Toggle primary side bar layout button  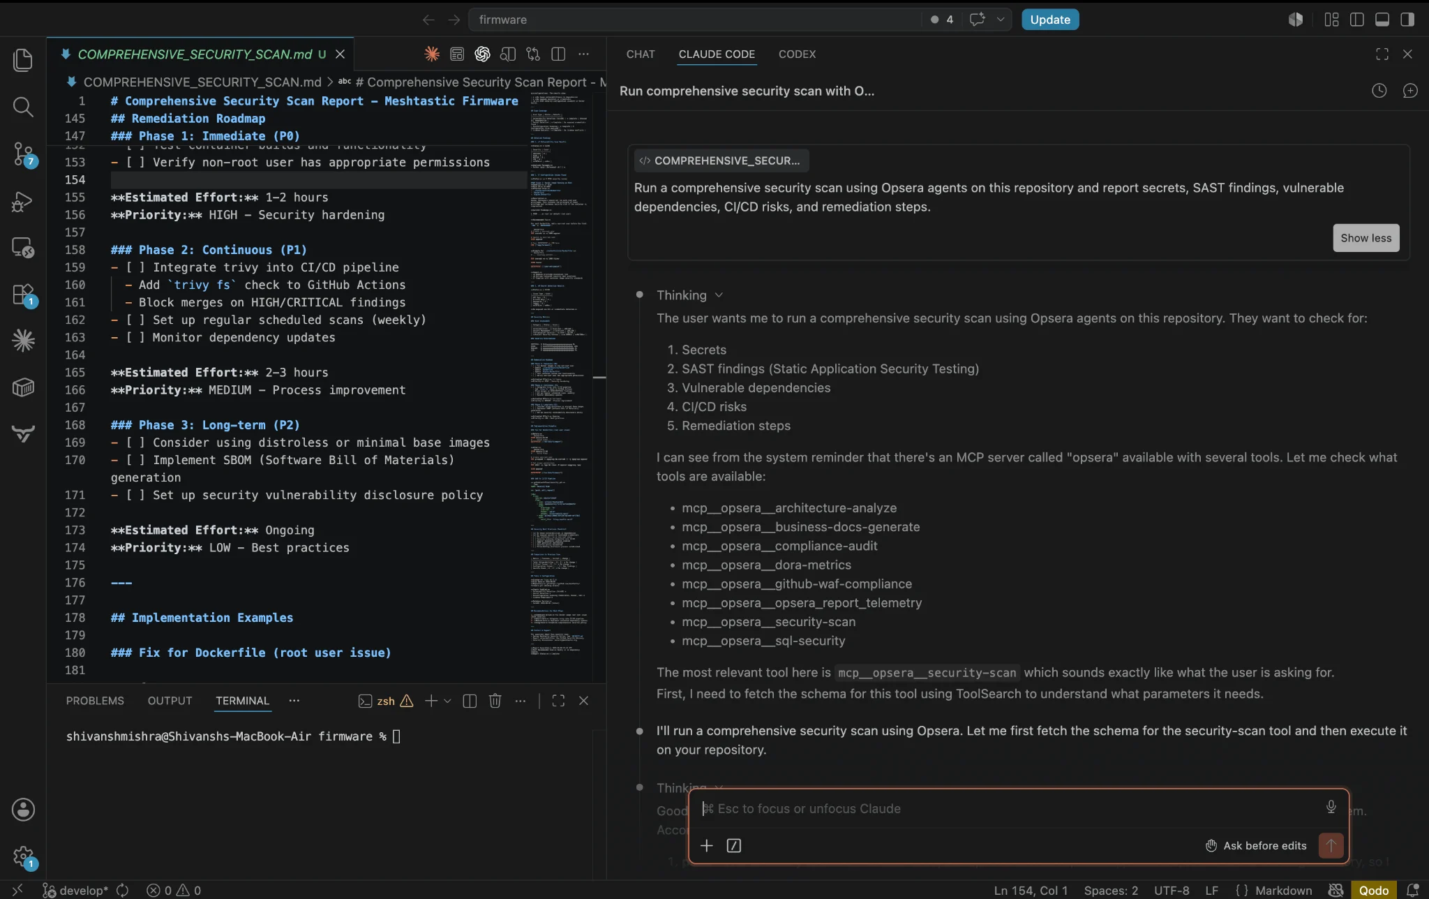[x=1357, y=20]
